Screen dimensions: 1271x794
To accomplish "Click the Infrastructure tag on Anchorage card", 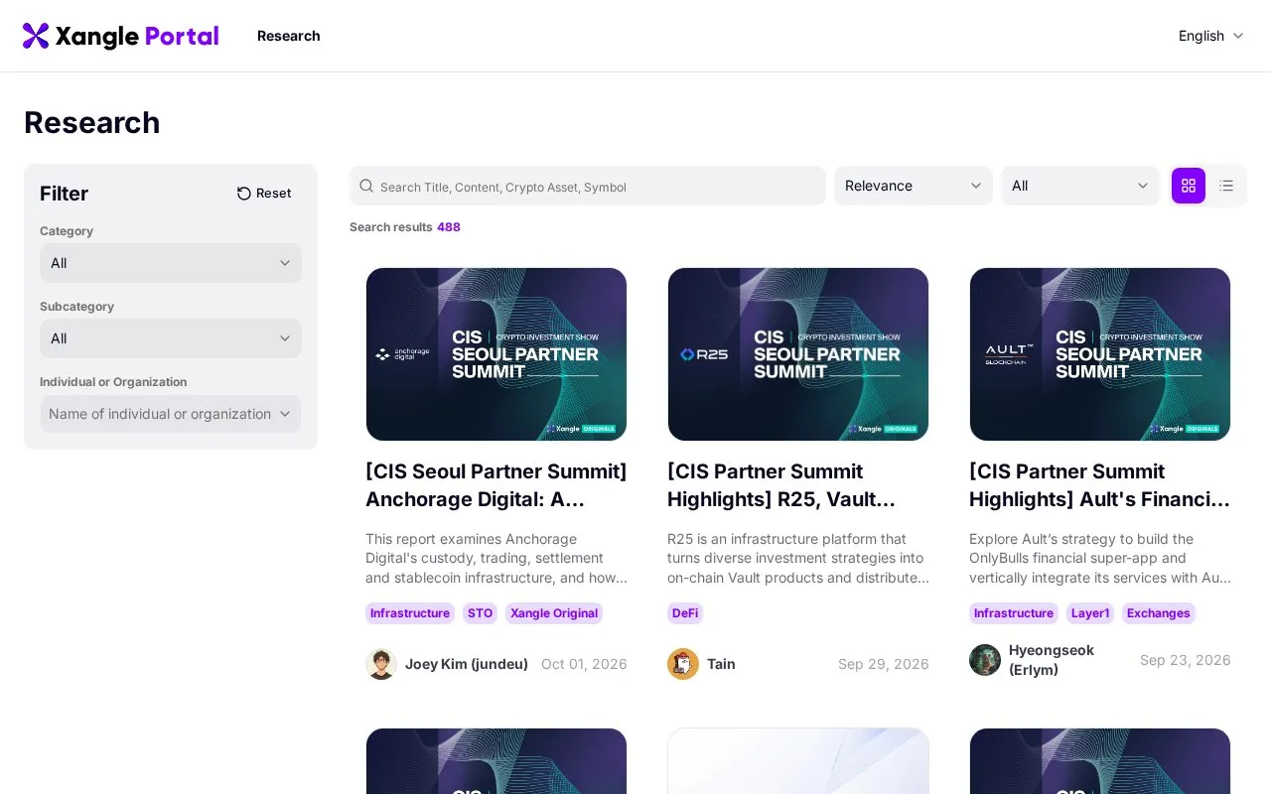I will pos(410,613).
